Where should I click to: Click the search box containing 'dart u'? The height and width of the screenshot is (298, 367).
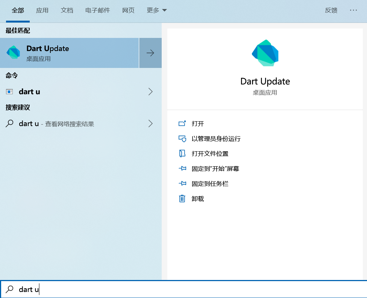click(x=183, y=289)
